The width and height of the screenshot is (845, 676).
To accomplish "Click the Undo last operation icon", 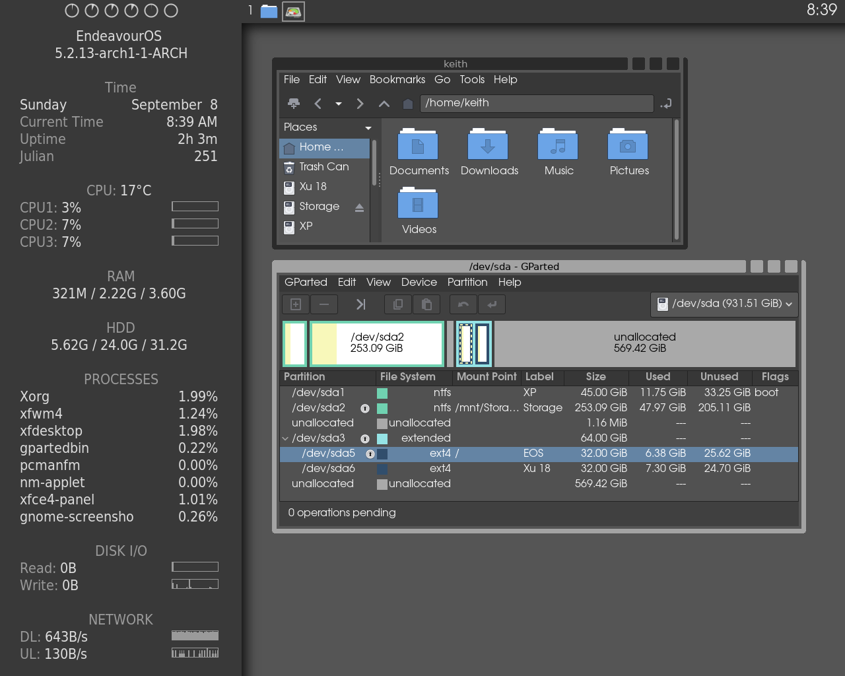I will click(463, 304).
